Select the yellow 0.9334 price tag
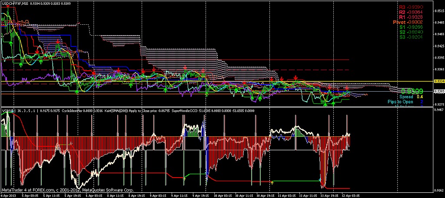The height and width of the screenshot is (198, 445). (x=439, y=81)
